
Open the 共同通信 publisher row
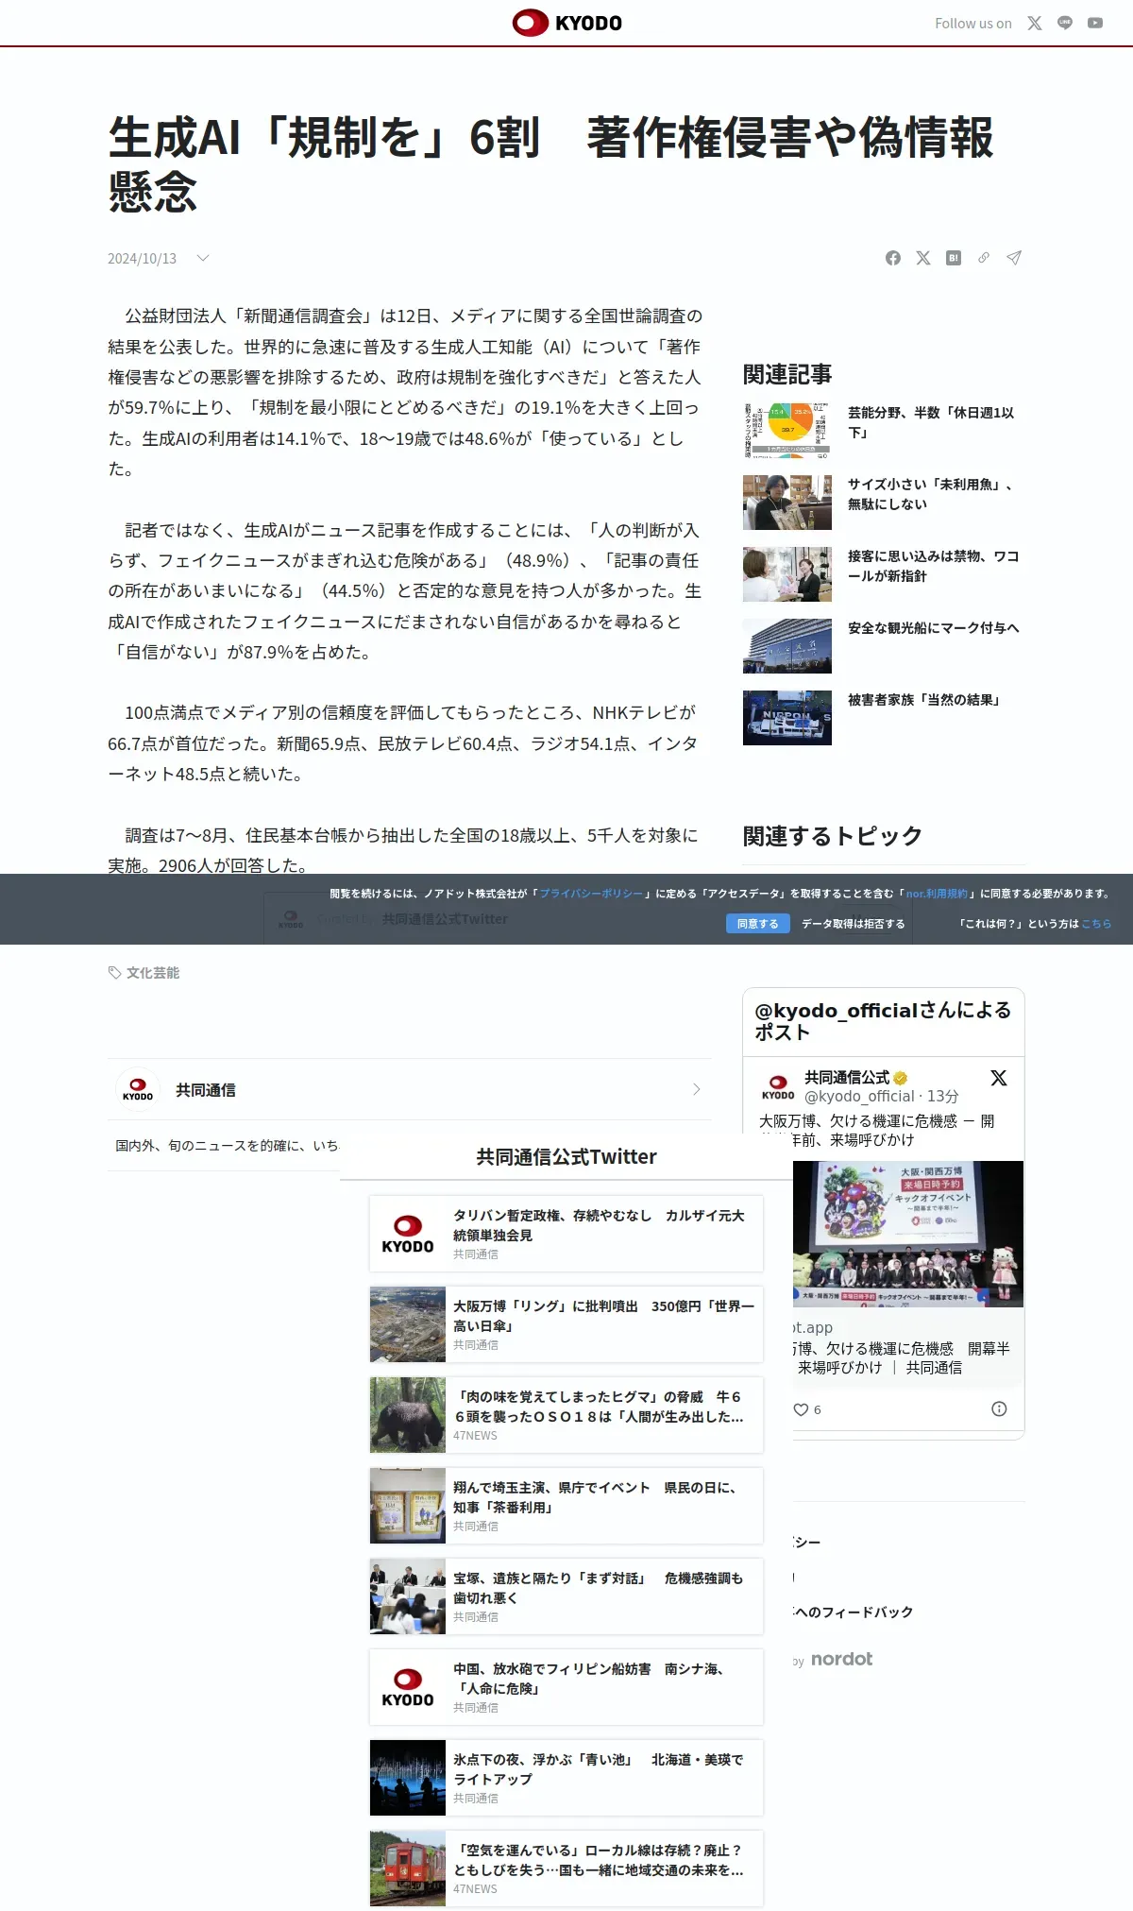(x=410, y=1089)
